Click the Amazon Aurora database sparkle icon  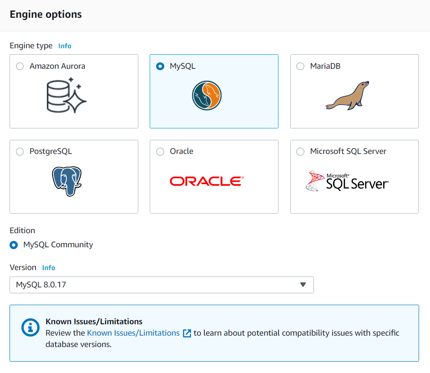(x=66, y=95)
